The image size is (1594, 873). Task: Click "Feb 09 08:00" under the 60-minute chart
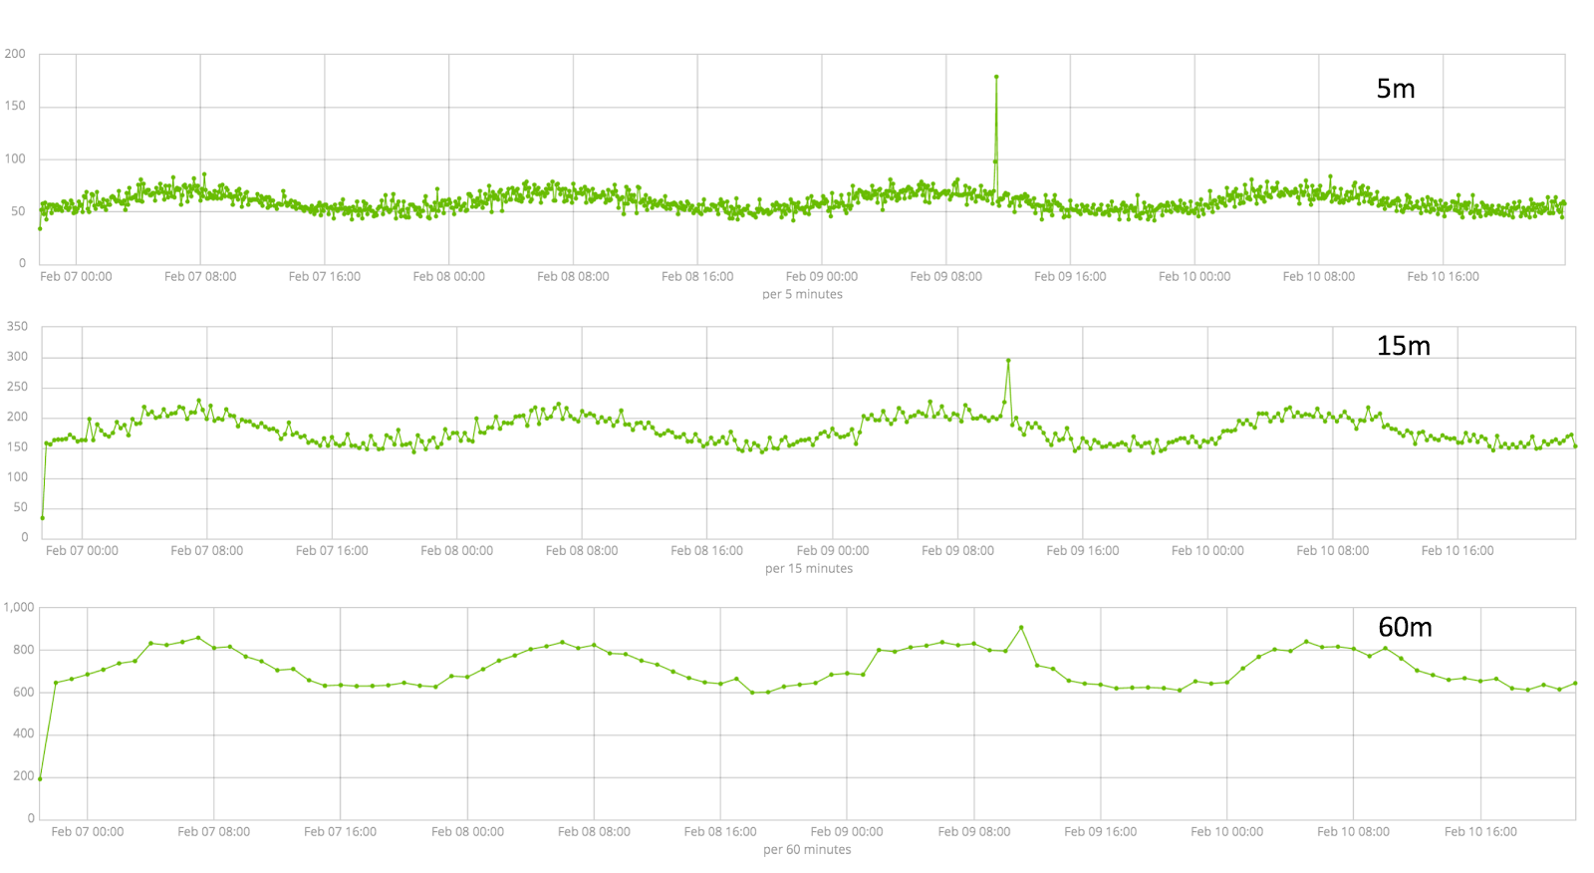coord(974,831)
